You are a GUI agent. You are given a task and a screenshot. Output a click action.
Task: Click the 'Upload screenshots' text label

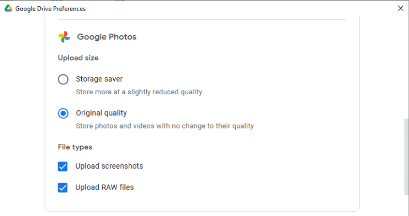(109, 166)
